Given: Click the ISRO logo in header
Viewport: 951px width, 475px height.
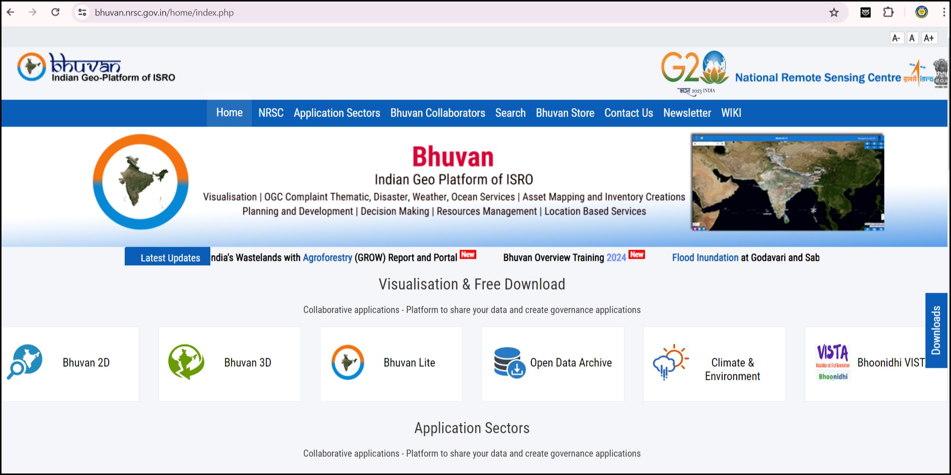Looking at the screenshot, I should 918,74.
